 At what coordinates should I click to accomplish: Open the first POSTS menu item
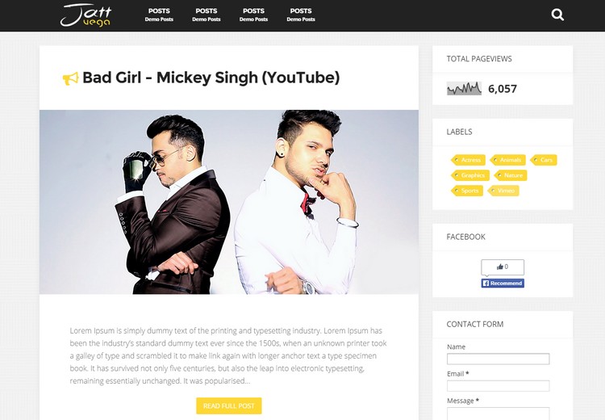pyautogui.click(x=159, y=15)
